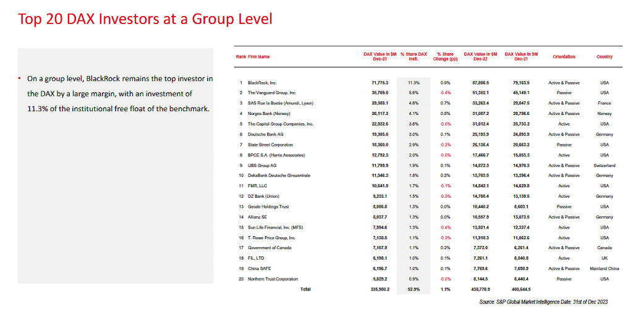Select The Vanguard Group, Inc. row name

point(272,91)
